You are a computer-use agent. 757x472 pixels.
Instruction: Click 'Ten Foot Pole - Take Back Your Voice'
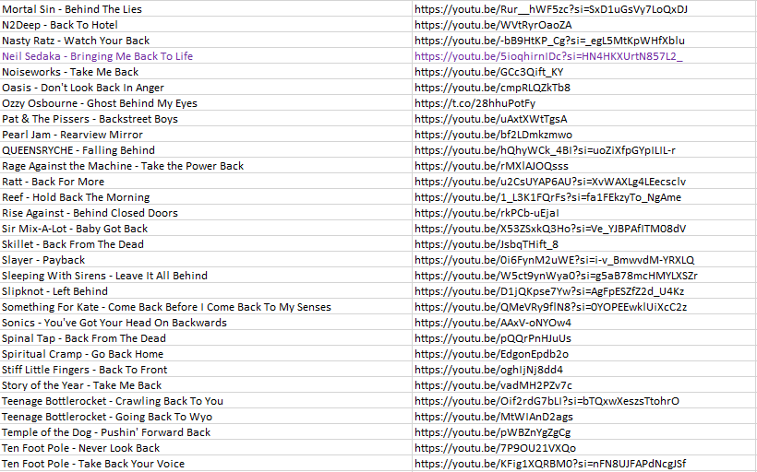click(x=206, y=464)
